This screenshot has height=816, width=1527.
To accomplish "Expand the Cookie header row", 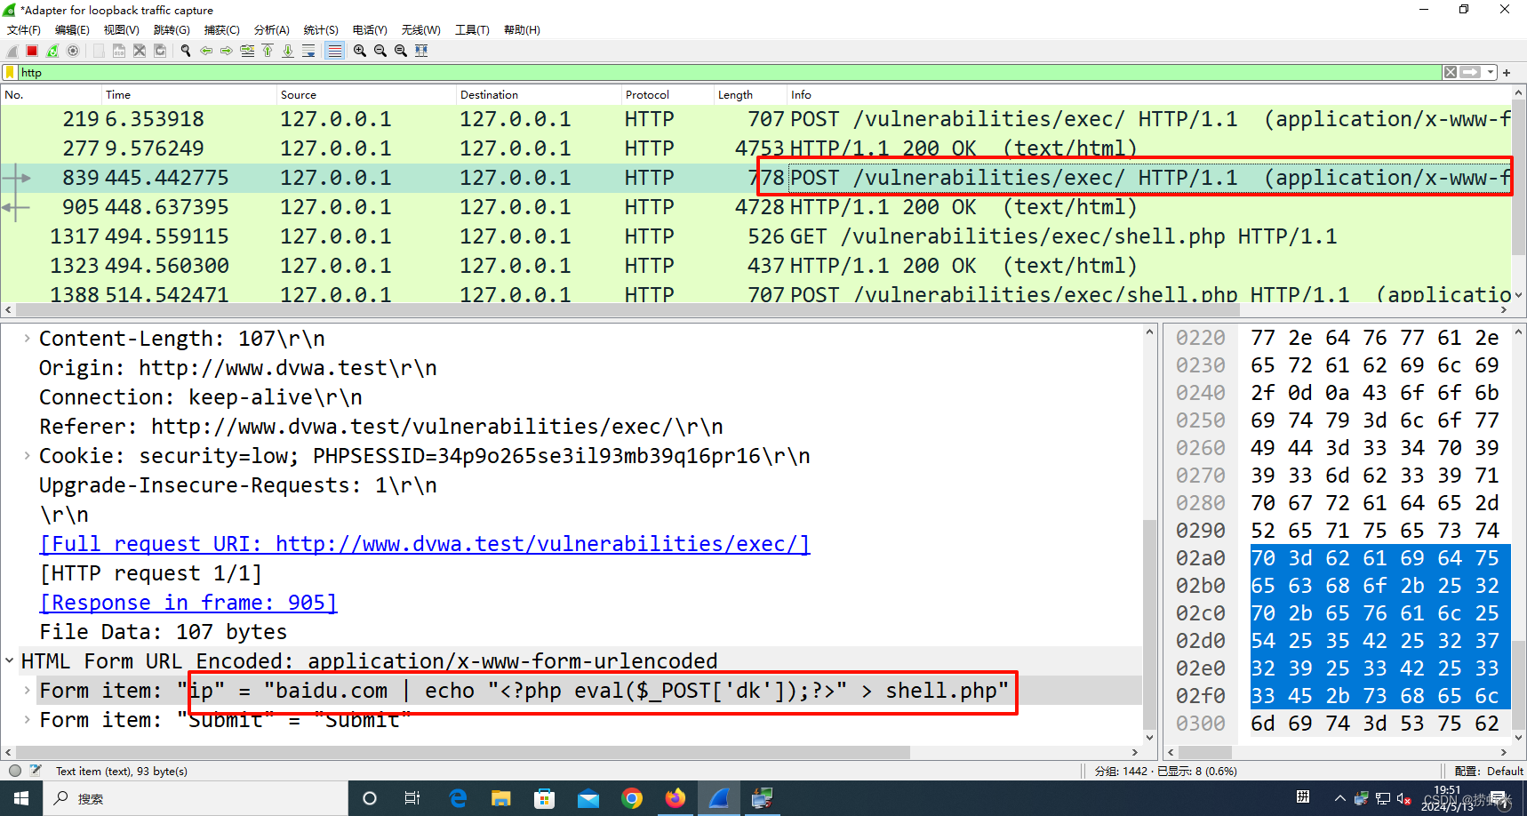I will coord(27,456).
